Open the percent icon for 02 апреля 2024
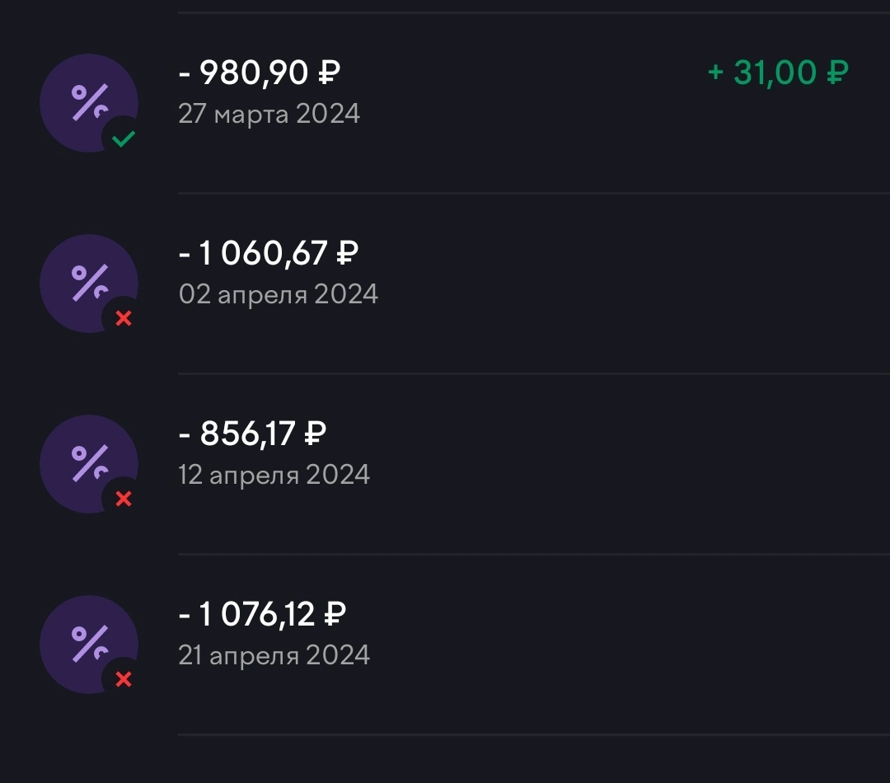The height and width of the screenshot is (783, 890). (x=89, y=284)
